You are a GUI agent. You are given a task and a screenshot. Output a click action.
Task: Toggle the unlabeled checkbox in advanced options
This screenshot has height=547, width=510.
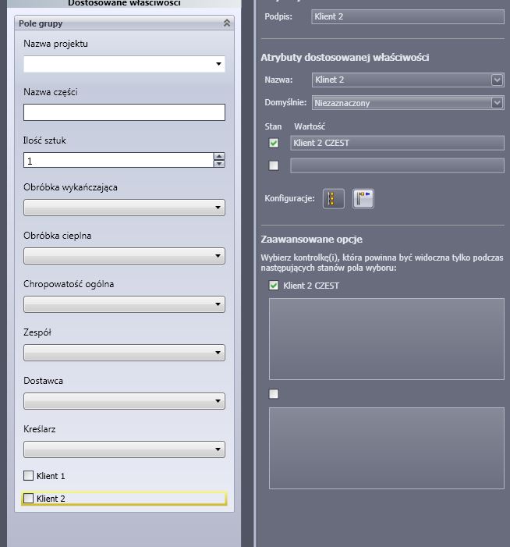coord(274,394)
